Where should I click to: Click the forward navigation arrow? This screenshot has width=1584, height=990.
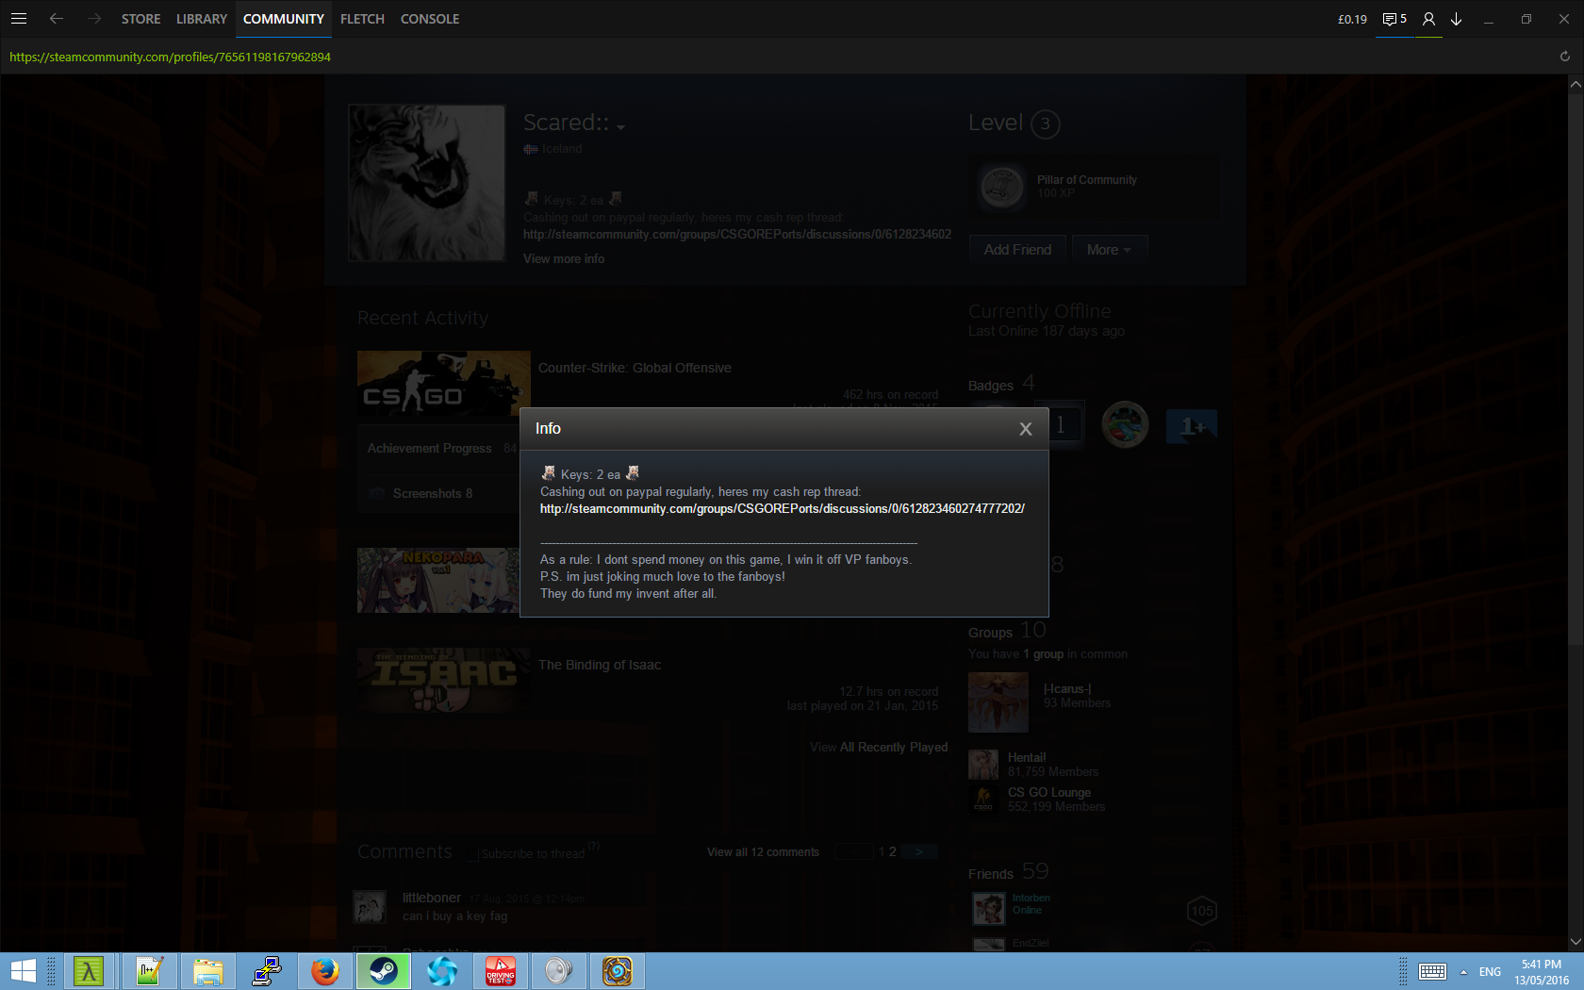click(x=93, y=19)
